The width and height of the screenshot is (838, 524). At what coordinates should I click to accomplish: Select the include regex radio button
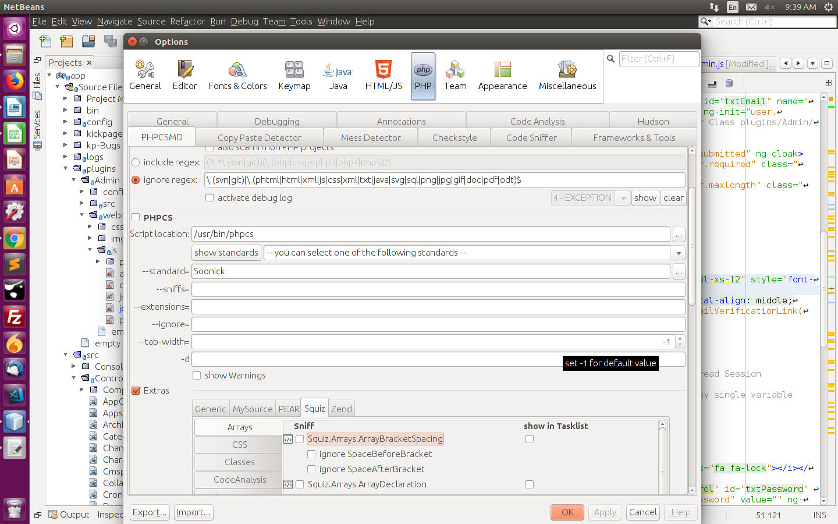pyautogui.click(x=136, y=162)
